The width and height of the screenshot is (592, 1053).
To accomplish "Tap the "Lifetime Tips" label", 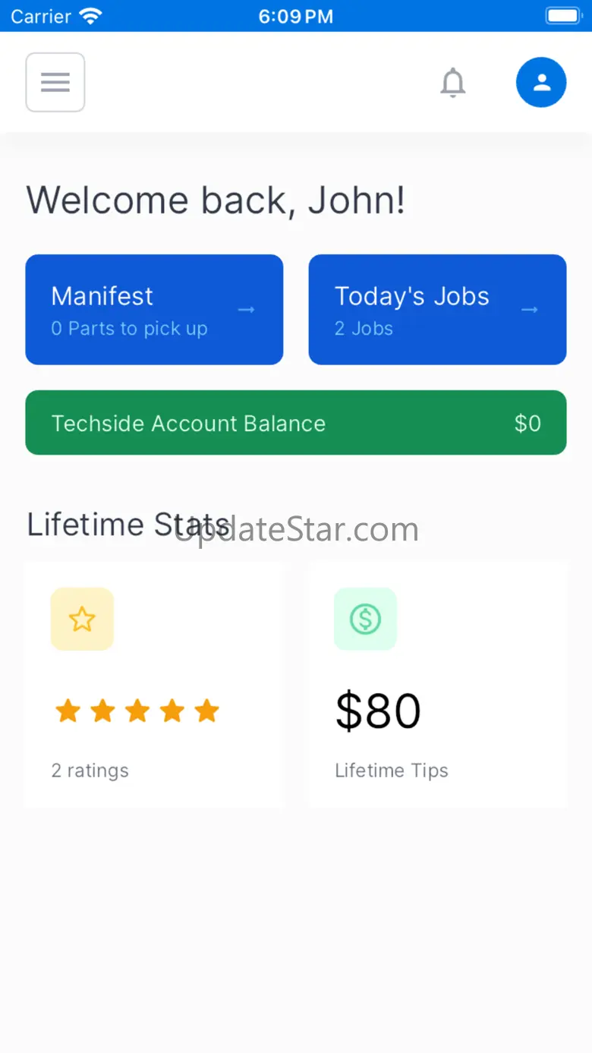I will [392, 771].
